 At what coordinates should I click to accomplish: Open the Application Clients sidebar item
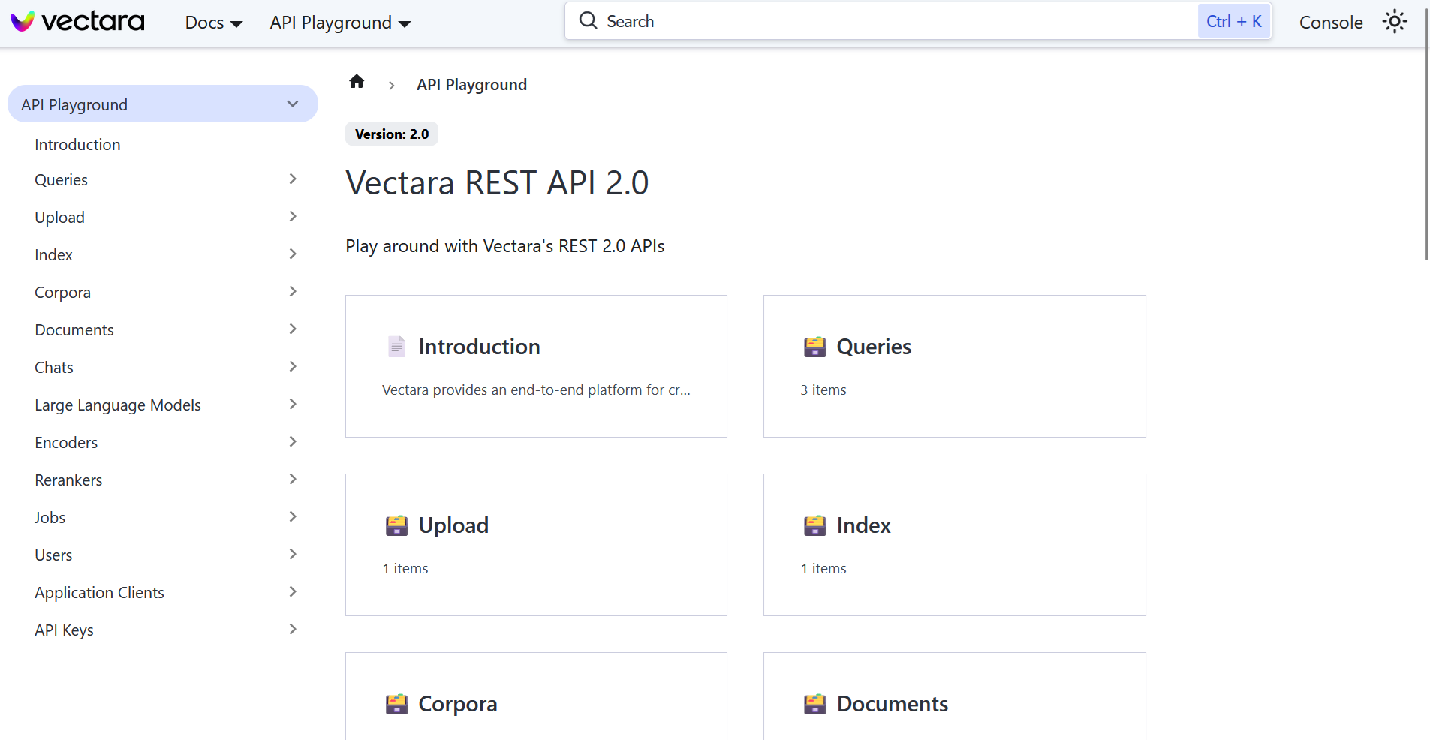(99, 593)
